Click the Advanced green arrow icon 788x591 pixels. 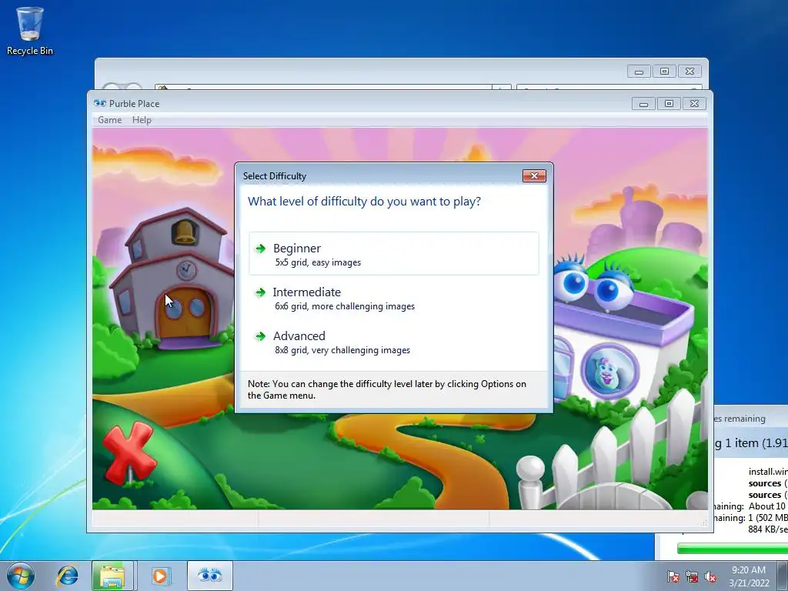[x=260, y=336]
